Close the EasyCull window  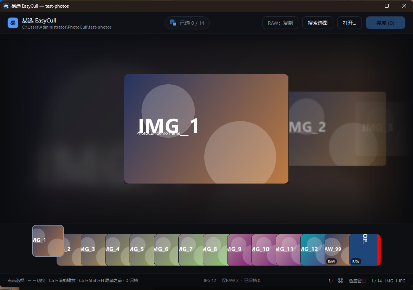pos(404,6)
